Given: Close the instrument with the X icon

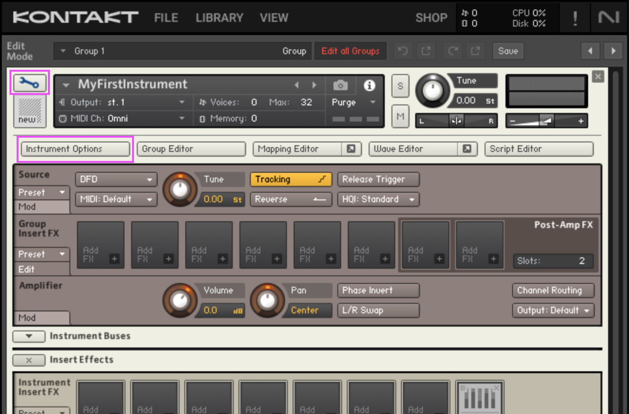Looking at the screenshot, I should 598,76.
